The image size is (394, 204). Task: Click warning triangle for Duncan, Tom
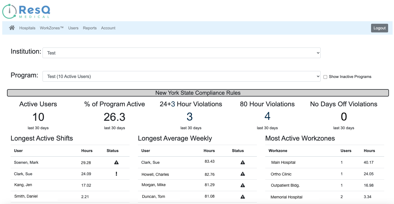tap(243, 196)
